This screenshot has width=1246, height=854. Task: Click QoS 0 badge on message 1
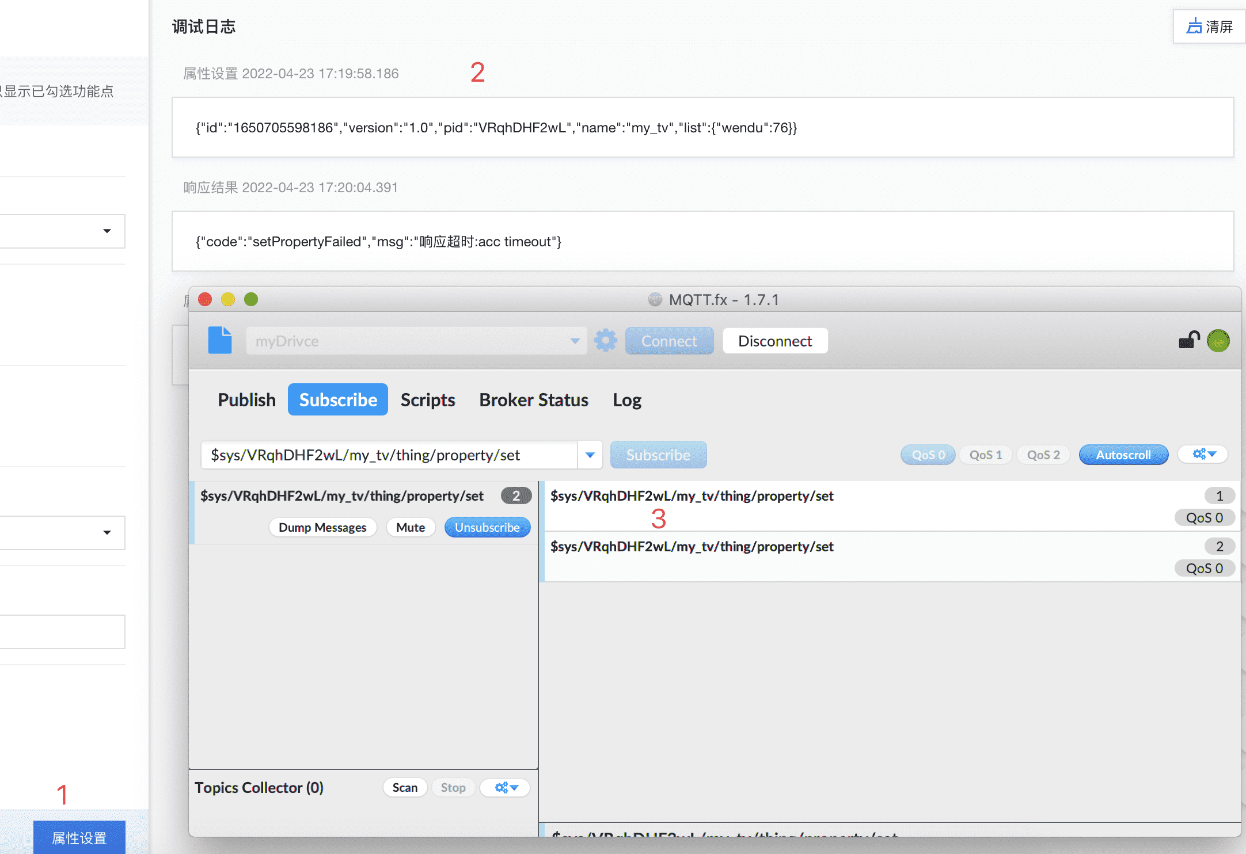point(1205,517)
